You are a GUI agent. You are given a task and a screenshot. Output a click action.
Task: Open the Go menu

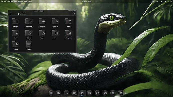click(x=12, y=1)
